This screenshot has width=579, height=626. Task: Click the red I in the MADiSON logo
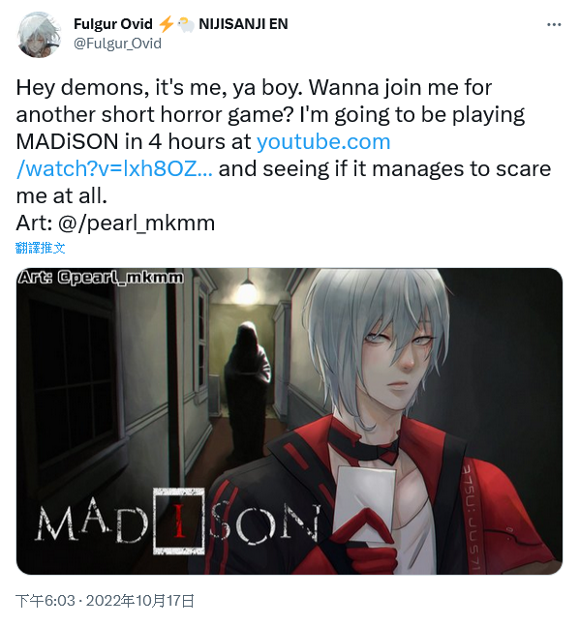180,522
